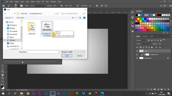Click the Help question mark button
172x96 pixels.
click(x=84, y=18)
